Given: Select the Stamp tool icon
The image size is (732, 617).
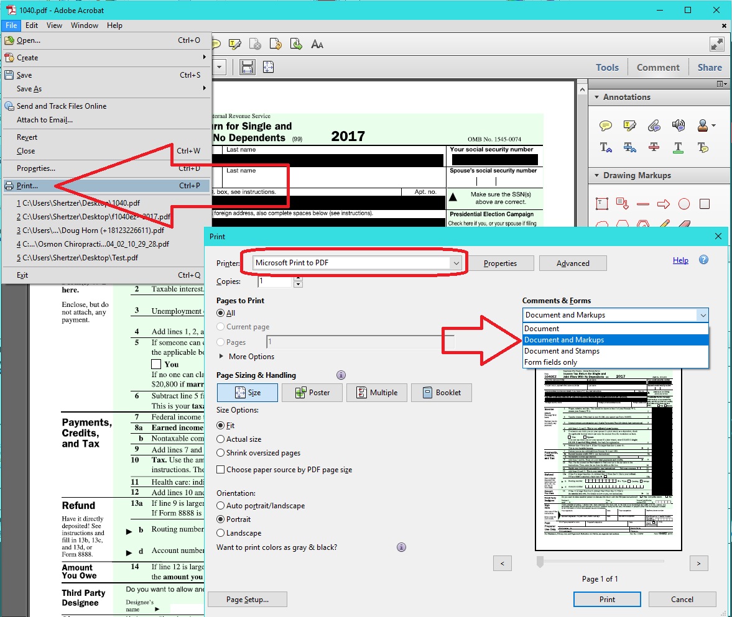Looking at the screenshot, I should click(x=703, y=125).
